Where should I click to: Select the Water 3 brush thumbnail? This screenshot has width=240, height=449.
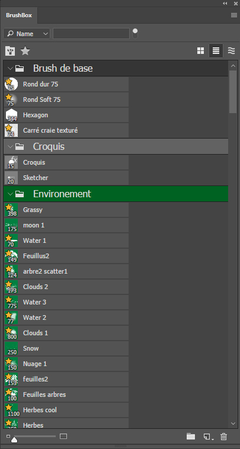click(11, 302)
